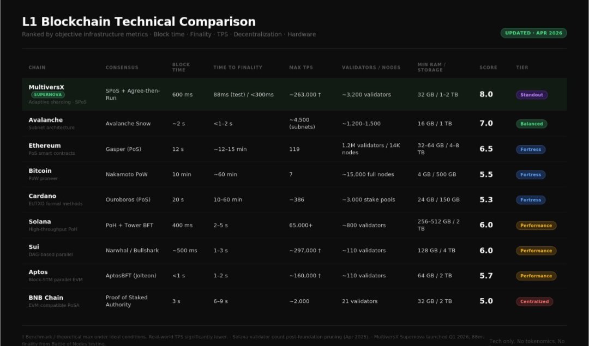Click the Fortress badge in Bitcoin row
This screenshot has width=589, height=346.
pos(531,174)
